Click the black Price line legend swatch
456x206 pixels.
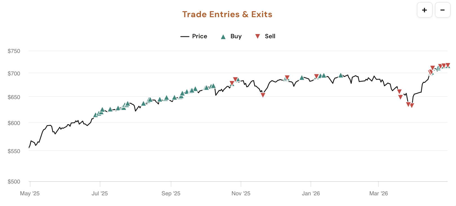[185, 36]
